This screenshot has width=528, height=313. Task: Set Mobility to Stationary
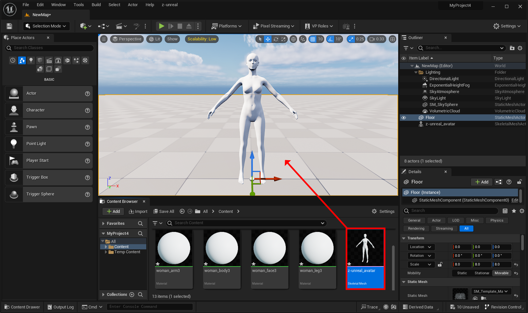point(482,273)
